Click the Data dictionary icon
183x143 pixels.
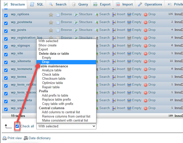26,138
